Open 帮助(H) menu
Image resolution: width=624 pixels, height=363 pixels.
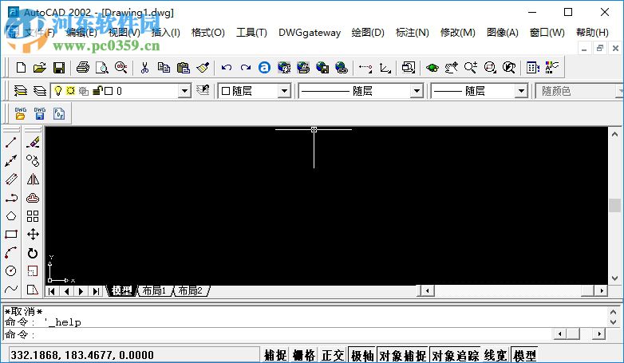pos(592,33)
